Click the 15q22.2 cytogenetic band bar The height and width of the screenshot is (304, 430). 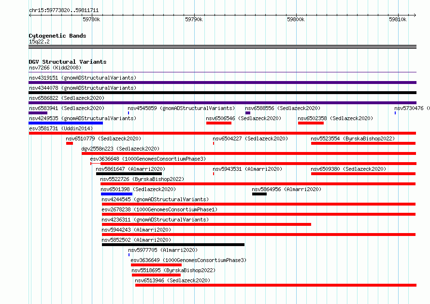[222, 47]
